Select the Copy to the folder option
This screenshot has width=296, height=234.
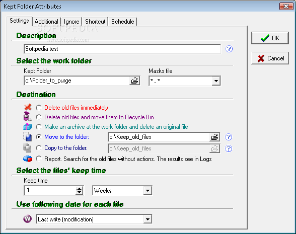(38, 148)
